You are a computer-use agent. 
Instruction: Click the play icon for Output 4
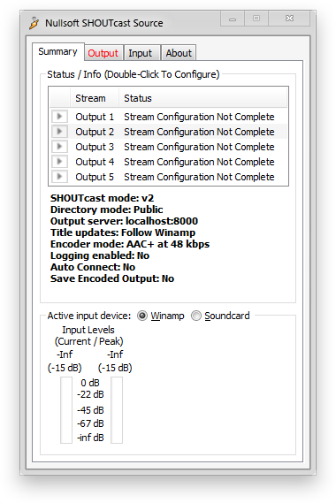[x=59, y=162]
